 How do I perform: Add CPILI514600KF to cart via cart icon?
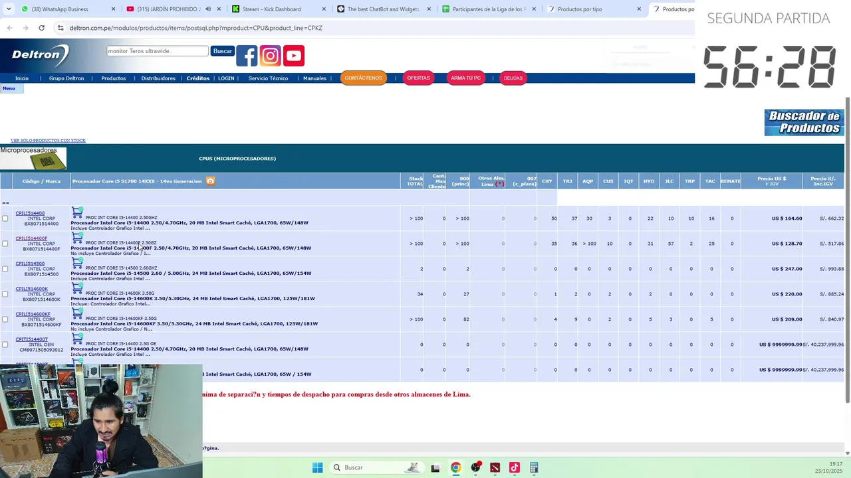[x=77, y=313]
